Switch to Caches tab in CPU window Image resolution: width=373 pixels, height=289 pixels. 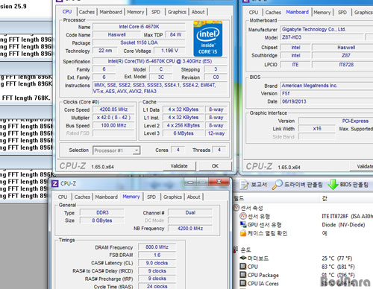tap(87, 12)
